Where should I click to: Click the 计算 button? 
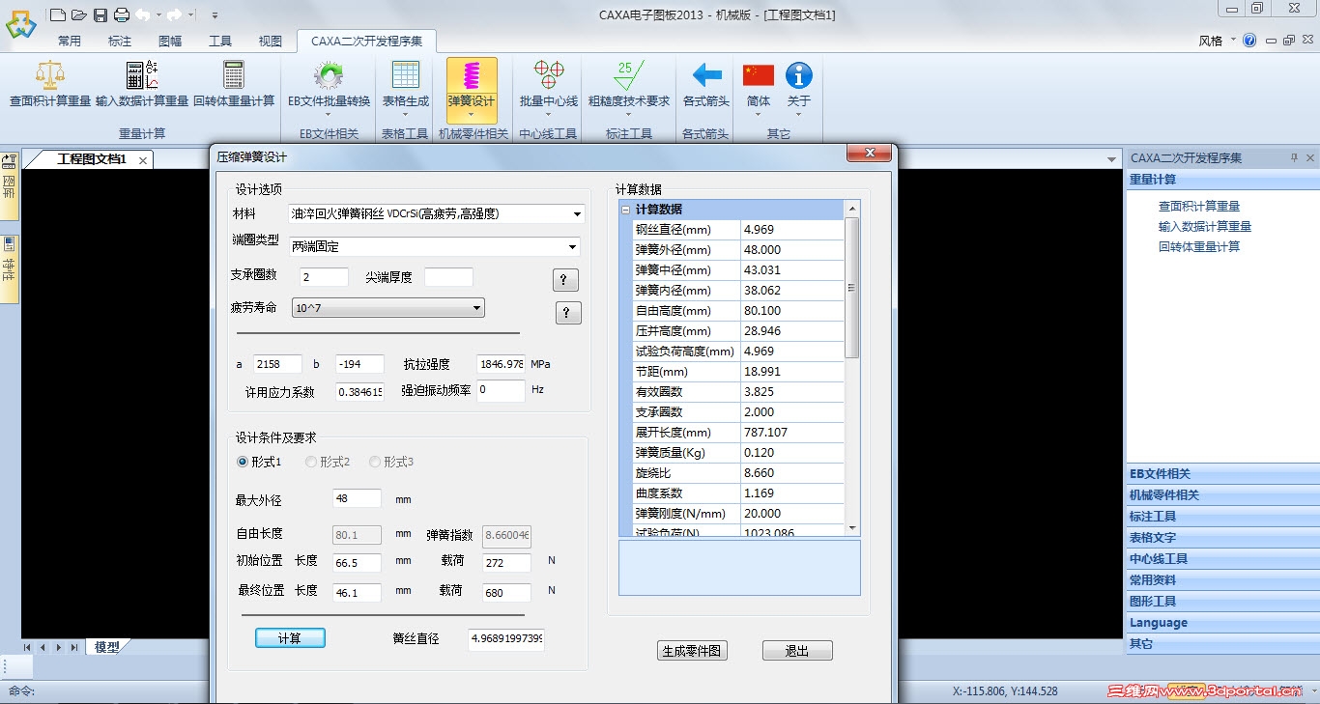point(290,638)
